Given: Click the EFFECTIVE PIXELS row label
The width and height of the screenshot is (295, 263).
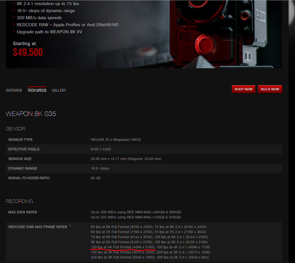Looking at the screenshot, I should pos(24,149).
